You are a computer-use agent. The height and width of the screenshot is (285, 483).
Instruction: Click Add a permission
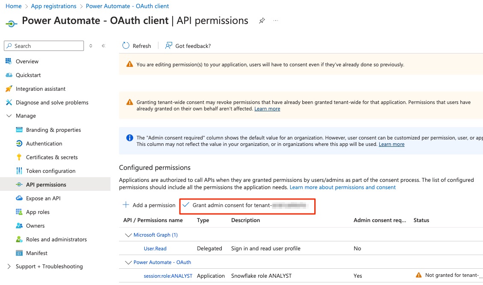[149, 205]
